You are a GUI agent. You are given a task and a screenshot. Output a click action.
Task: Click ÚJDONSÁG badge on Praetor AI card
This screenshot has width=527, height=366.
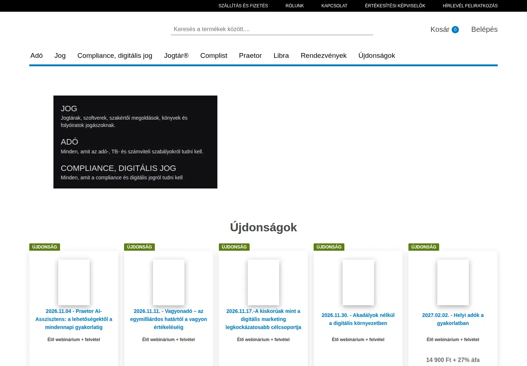pyautogui.click(x=45, y=247)
